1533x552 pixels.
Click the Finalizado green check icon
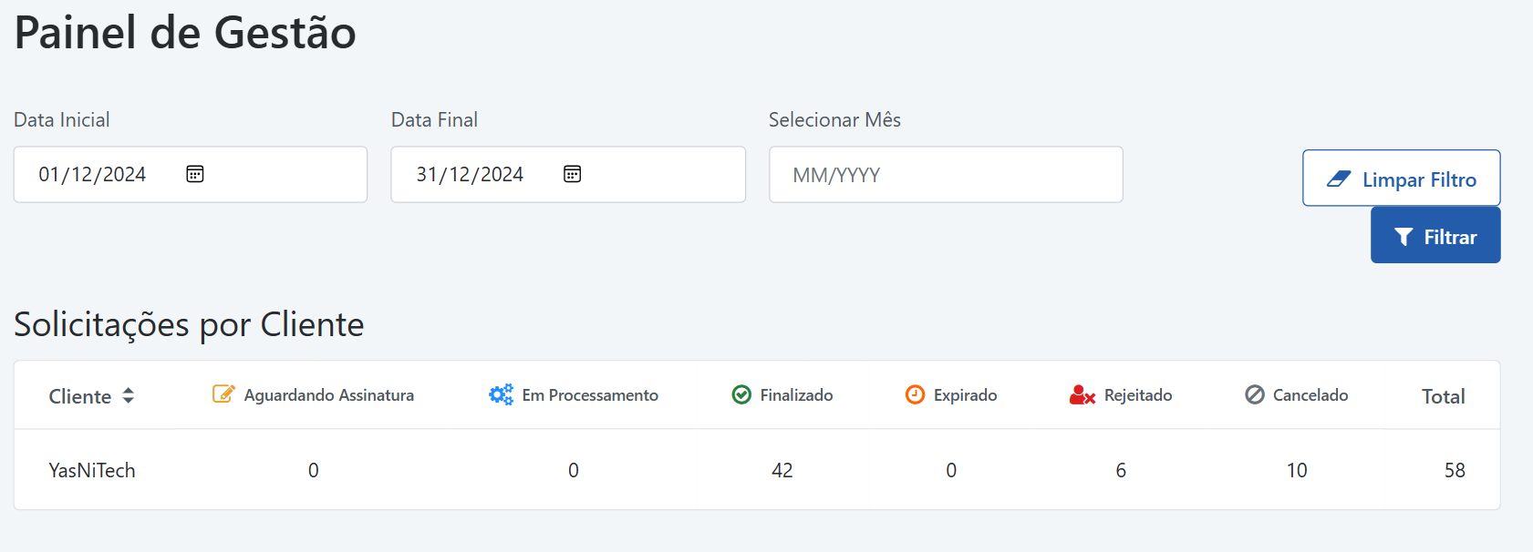[x=741, y=394]
